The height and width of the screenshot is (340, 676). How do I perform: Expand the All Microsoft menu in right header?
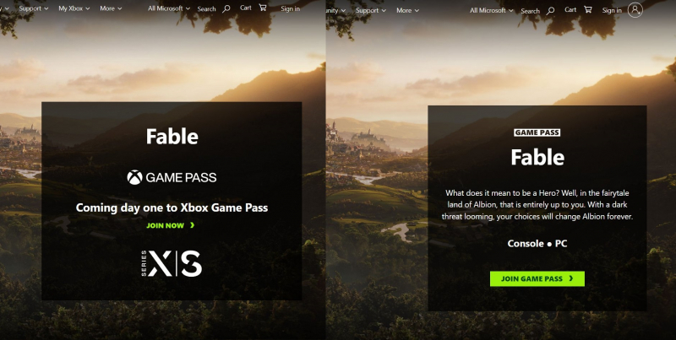492,10
